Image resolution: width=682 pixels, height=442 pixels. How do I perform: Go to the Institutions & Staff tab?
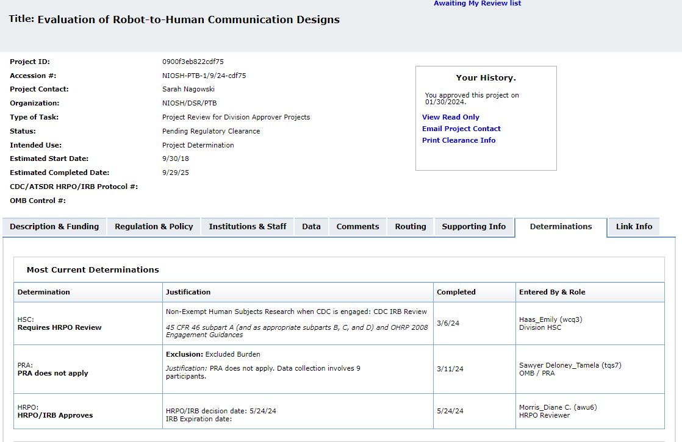click(247, 227)
